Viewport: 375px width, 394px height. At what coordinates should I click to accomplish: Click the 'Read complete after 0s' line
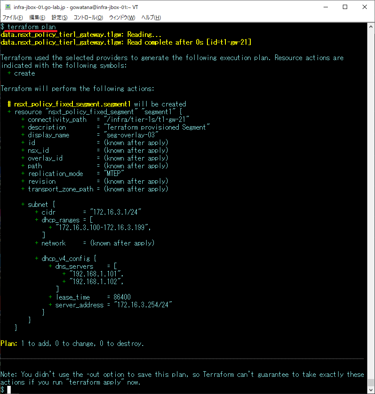(126, 42)
